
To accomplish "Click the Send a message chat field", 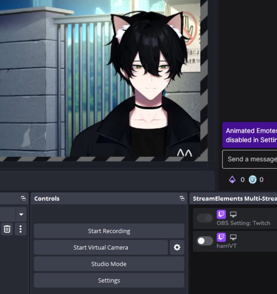I will [x=250, y=159].
